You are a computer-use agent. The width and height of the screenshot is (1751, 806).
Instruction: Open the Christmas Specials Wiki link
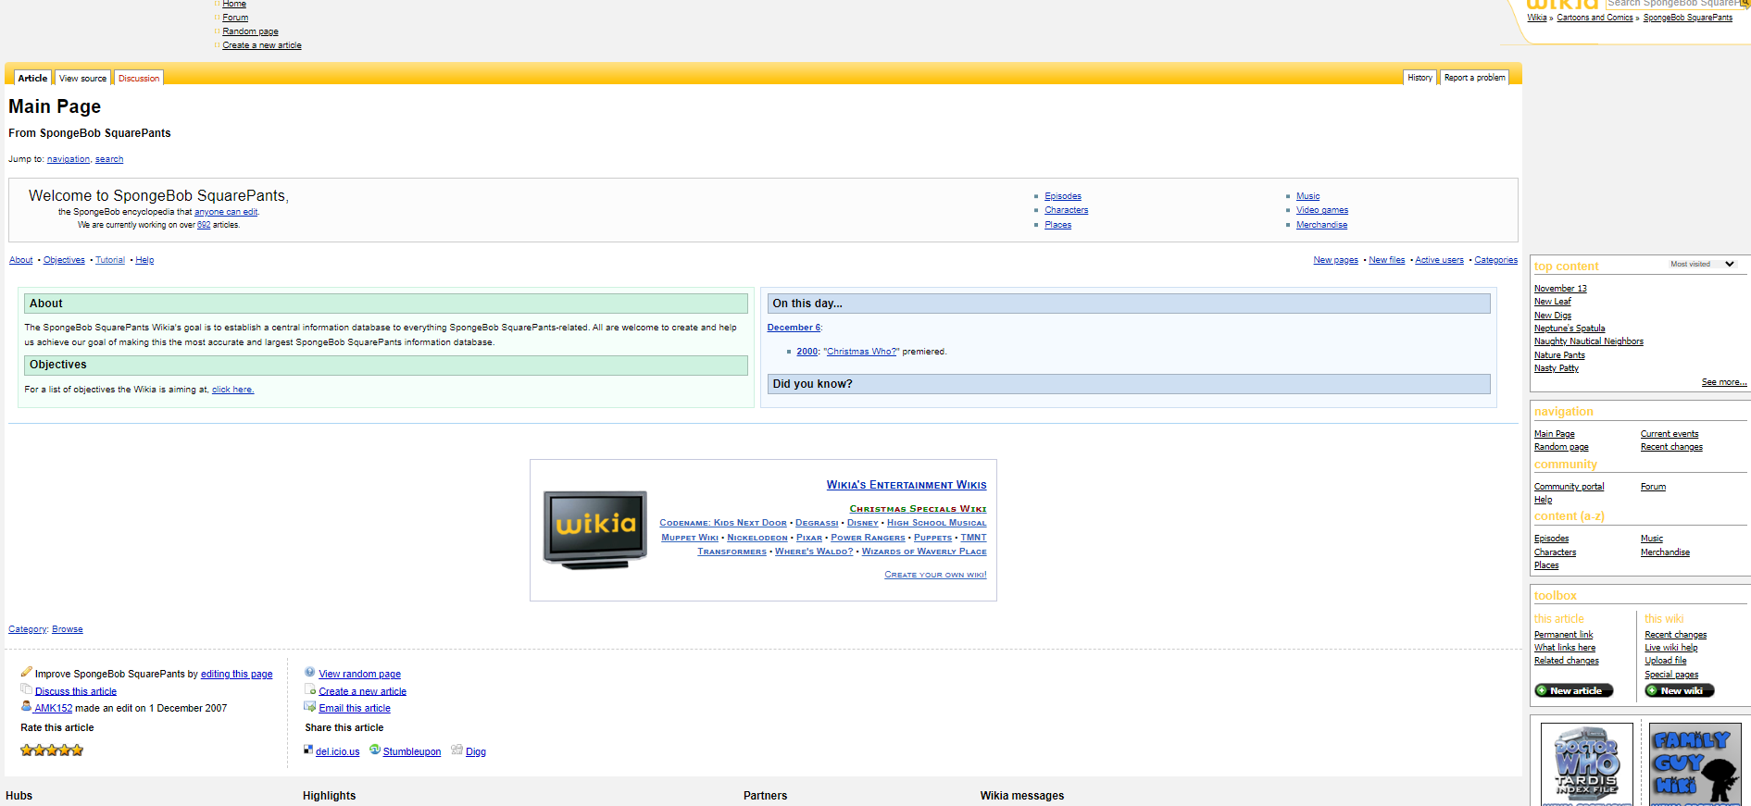(919, 509)
